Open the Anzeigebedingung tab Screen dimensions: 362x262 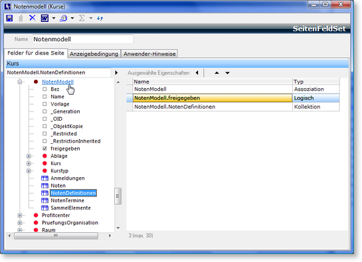tap(94, 54)
